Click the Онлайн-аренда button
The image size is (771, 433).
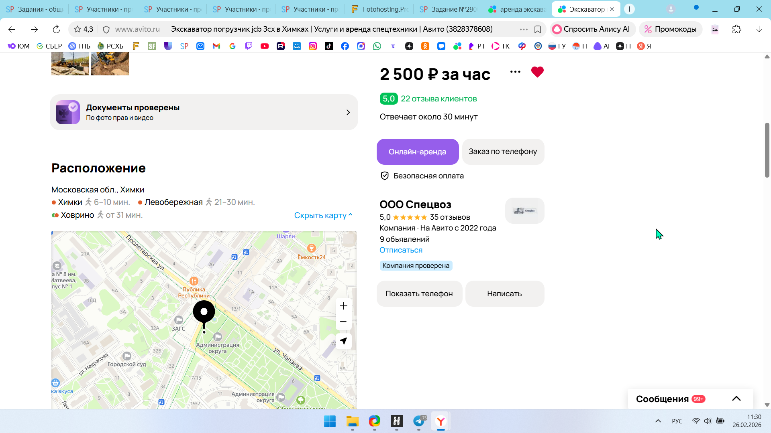point(417,152)
